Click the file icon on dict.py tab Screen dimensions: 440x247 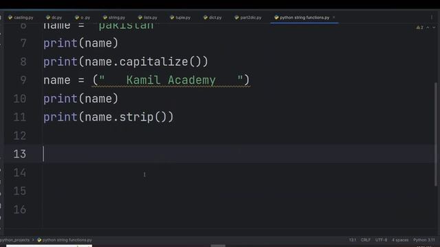(206, 17)
